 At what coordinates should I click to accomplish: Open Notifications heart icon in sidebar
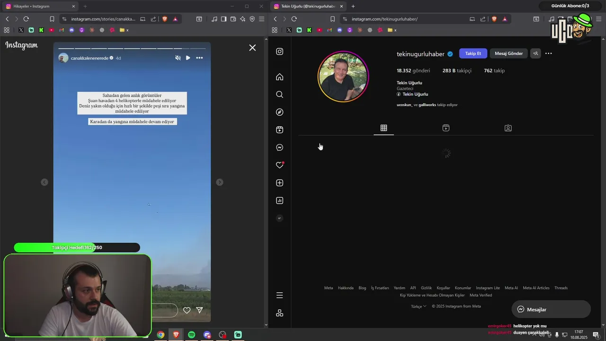(x=280, y=165)
